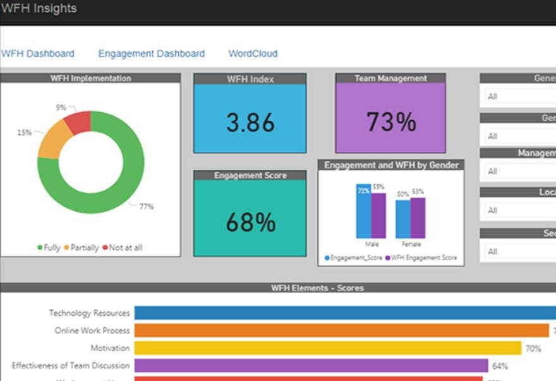556x381 pixels.
Task: Switch to the Engagement Dashboard tab
Action: [x=152, y=54]
